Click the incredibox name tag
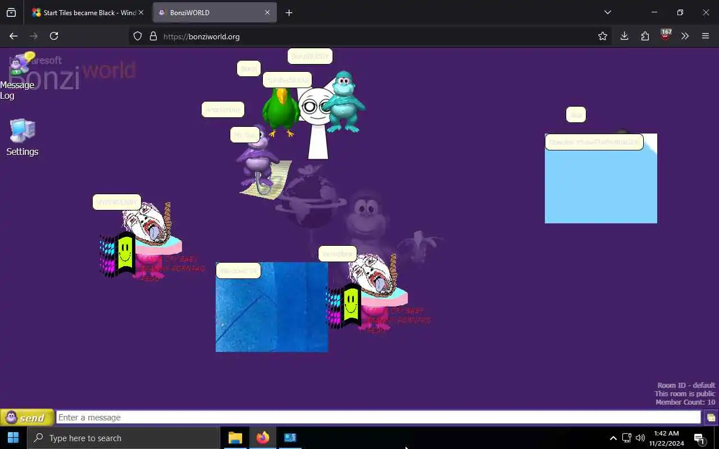The image size is (719, 449). (338, 254)
